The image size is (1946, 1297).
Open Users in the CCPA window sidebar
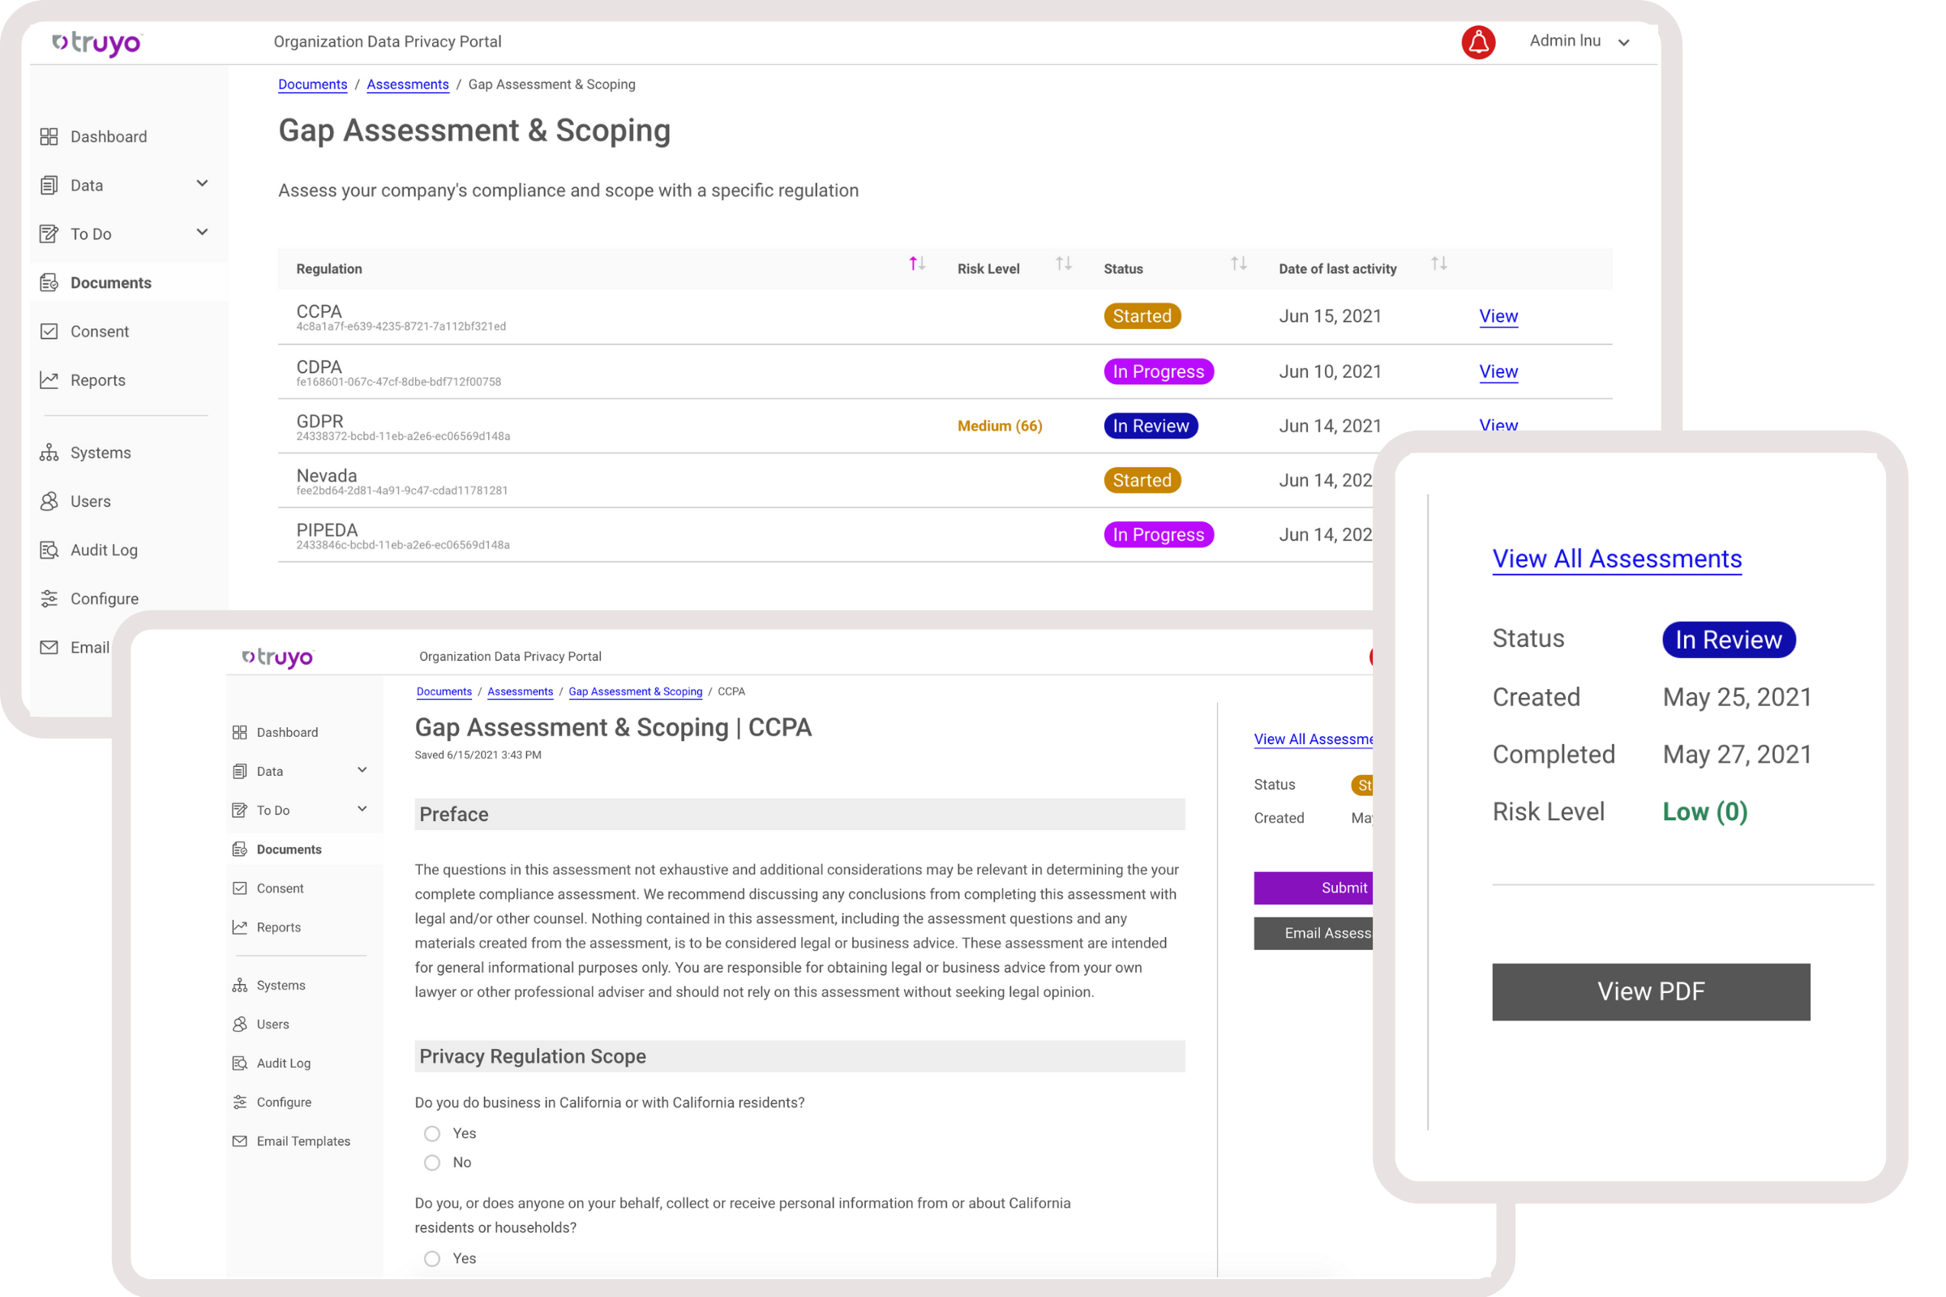[273, 1024]
